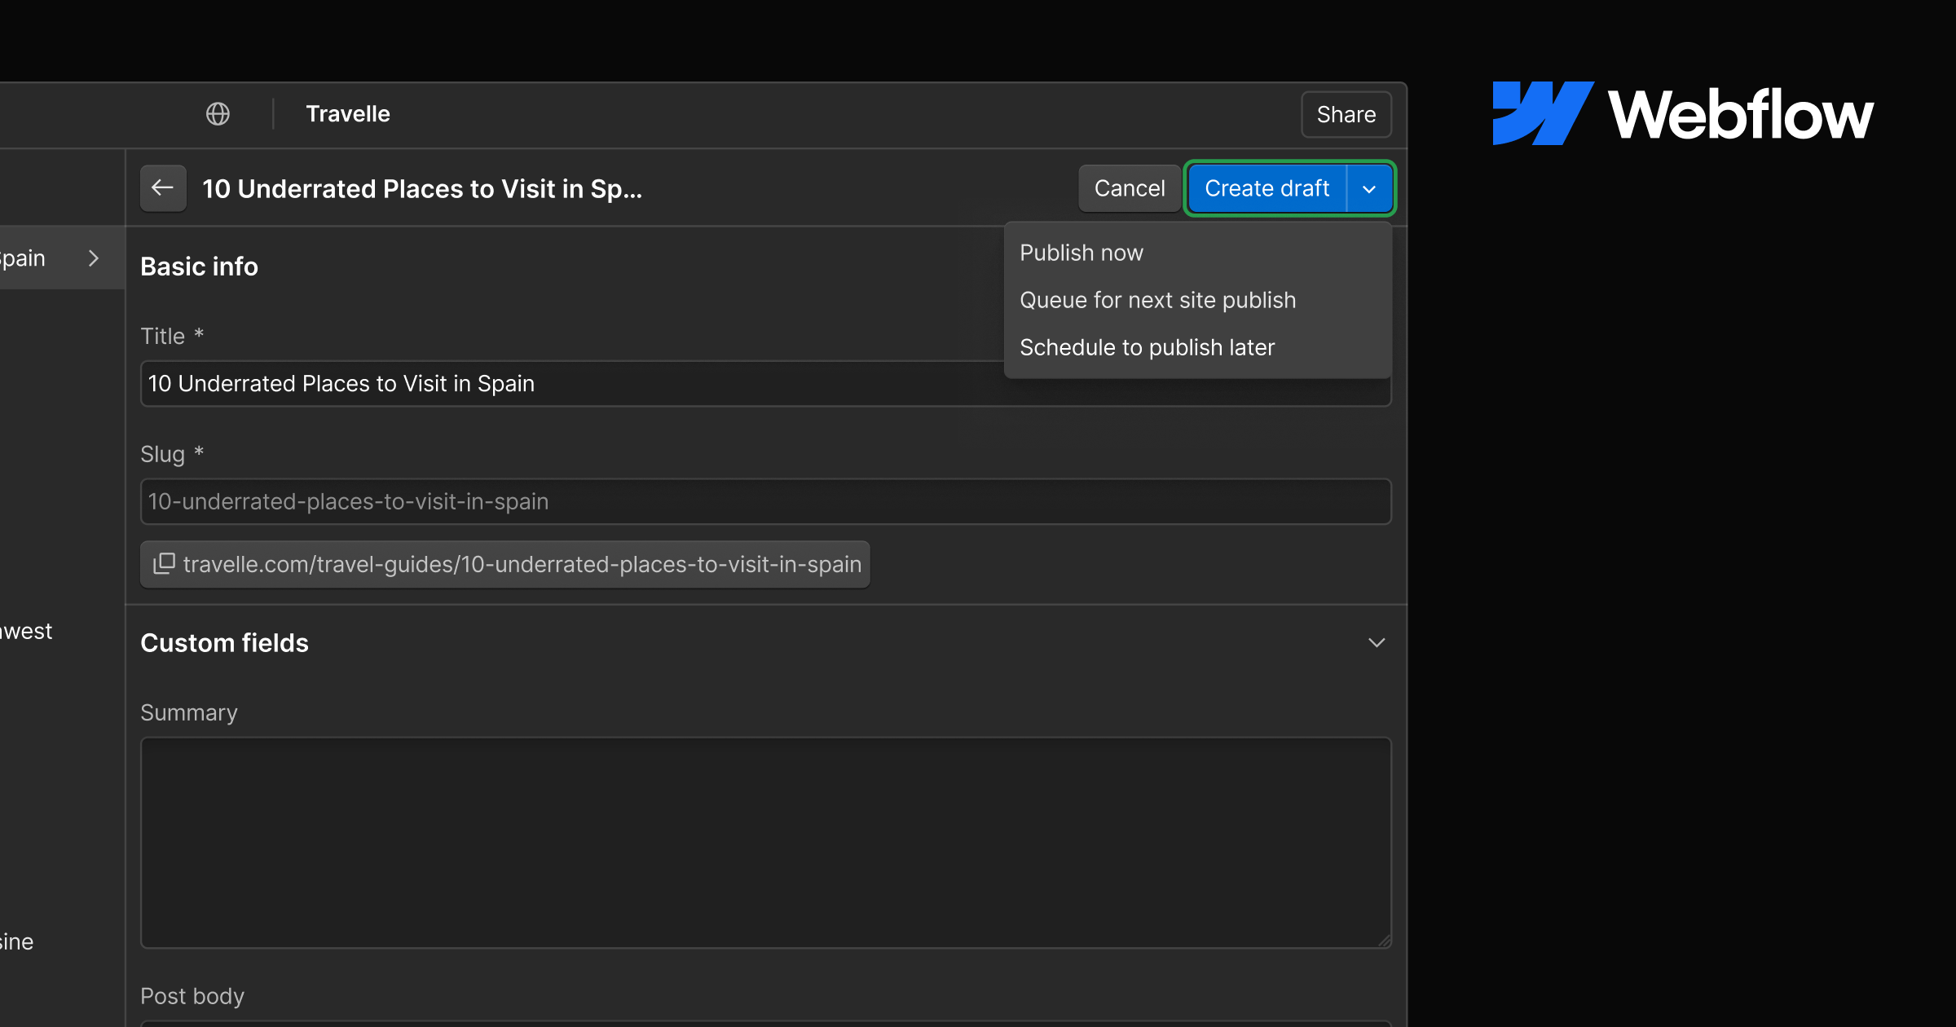Collapse the Custom fields section chevron
Screen dimensions: 1956x1027
coord(1377,643)
